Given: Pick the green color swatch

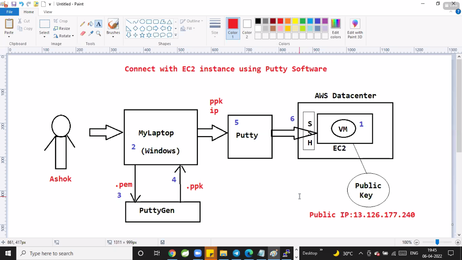Looking at the screenshot, I should (x=303, y=21).
